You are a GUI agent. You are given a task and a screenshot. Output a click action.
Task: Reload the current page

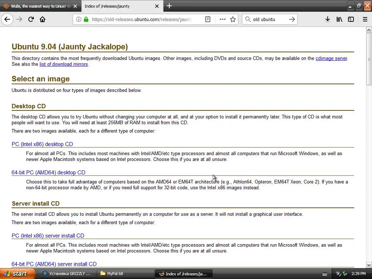(31, 19)
